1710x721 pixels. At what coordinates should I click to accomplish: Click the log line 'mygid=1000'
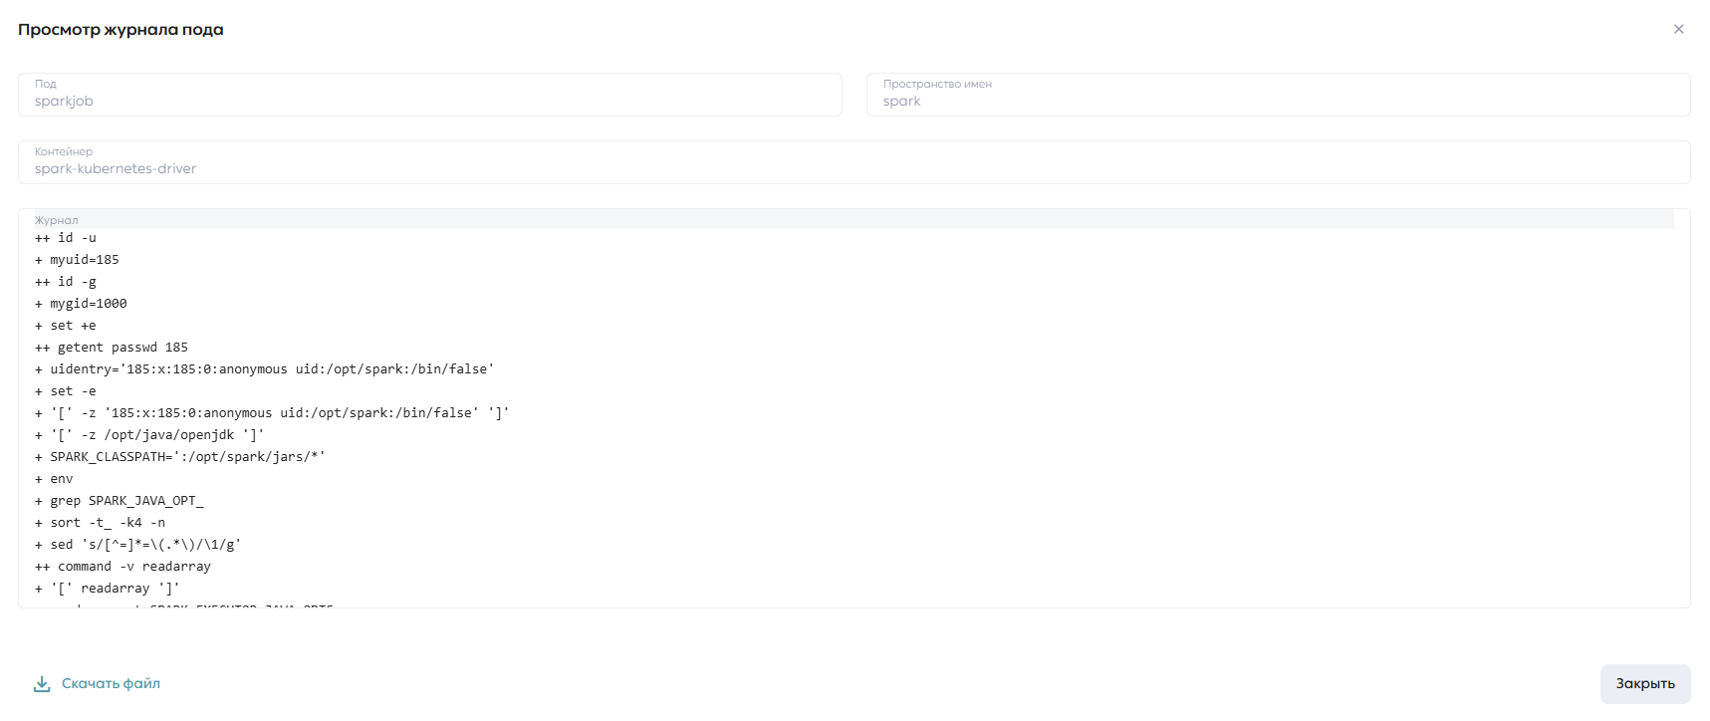(x=81, y=304)
